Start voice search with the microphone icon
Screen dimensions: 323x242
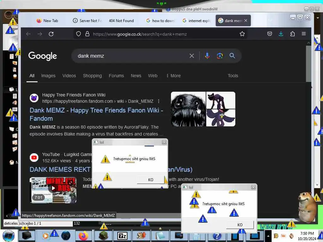point(207,56)
